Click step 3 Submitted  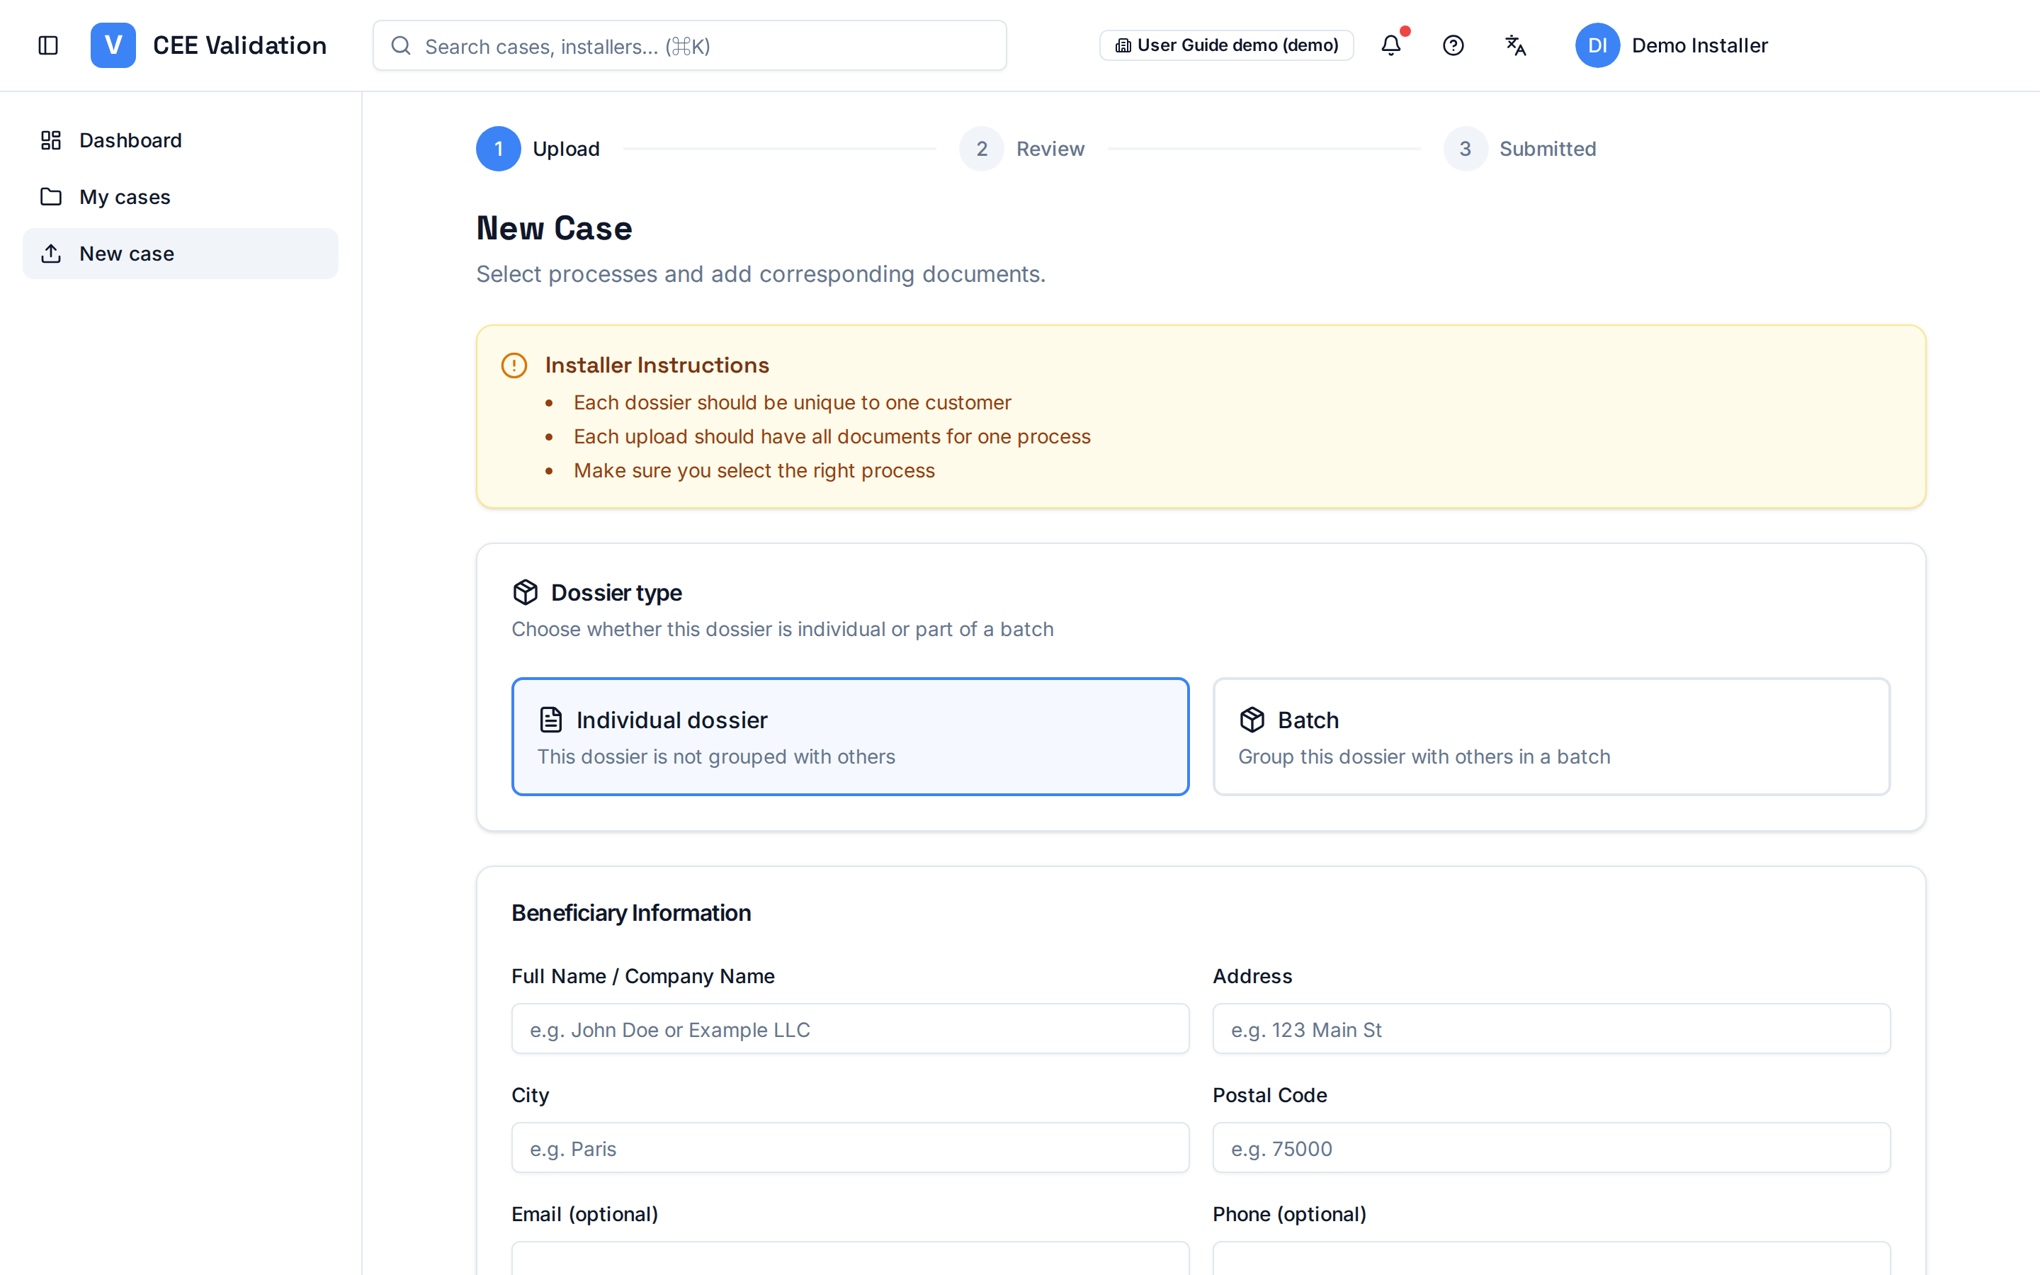tap(1520, 149)
